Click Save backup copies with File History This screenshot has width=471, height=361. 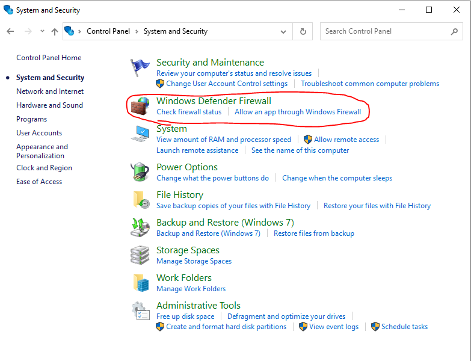pyautogui.click(x=233, y=206)
